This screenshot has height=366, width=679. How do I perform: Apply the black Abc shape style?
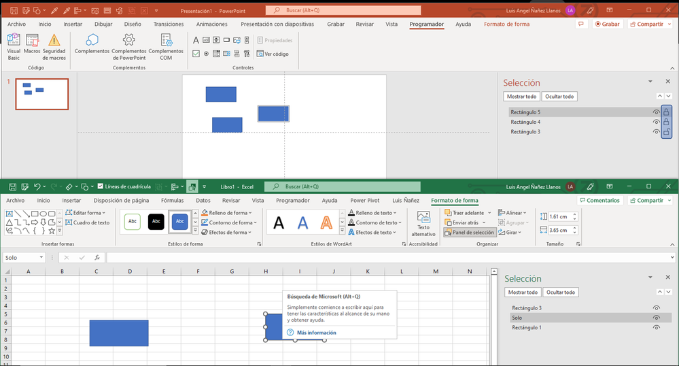coord(156,222)
